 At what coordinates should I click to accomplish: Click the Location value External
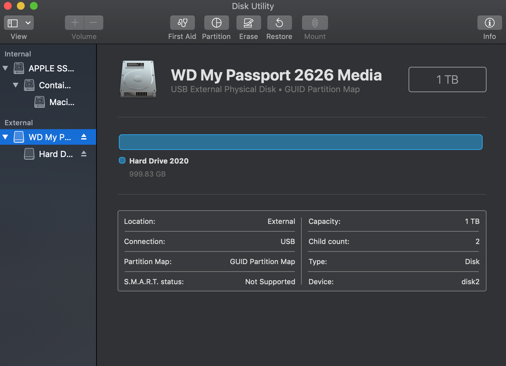[281, 221]
